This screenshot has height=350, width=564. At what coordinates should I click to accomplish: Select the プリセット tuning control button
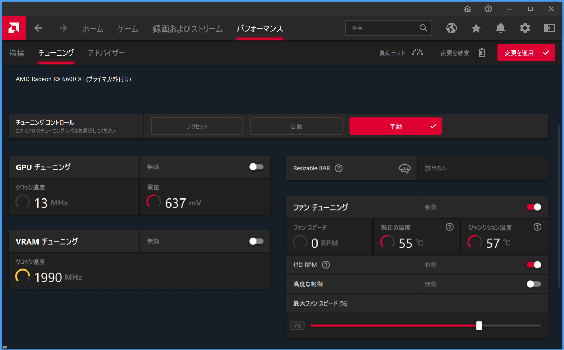(x=197, y=126)
